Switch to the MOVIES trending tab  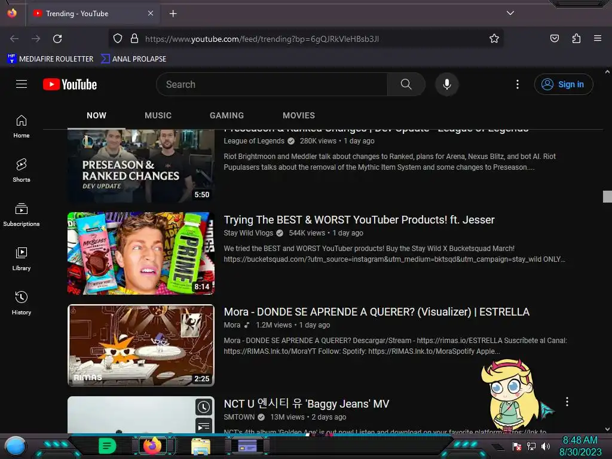coord(299,115)
